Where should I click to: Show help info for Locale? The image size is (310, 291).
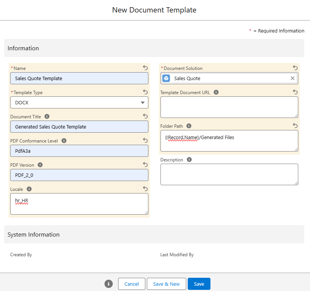[x=29, y=189]
